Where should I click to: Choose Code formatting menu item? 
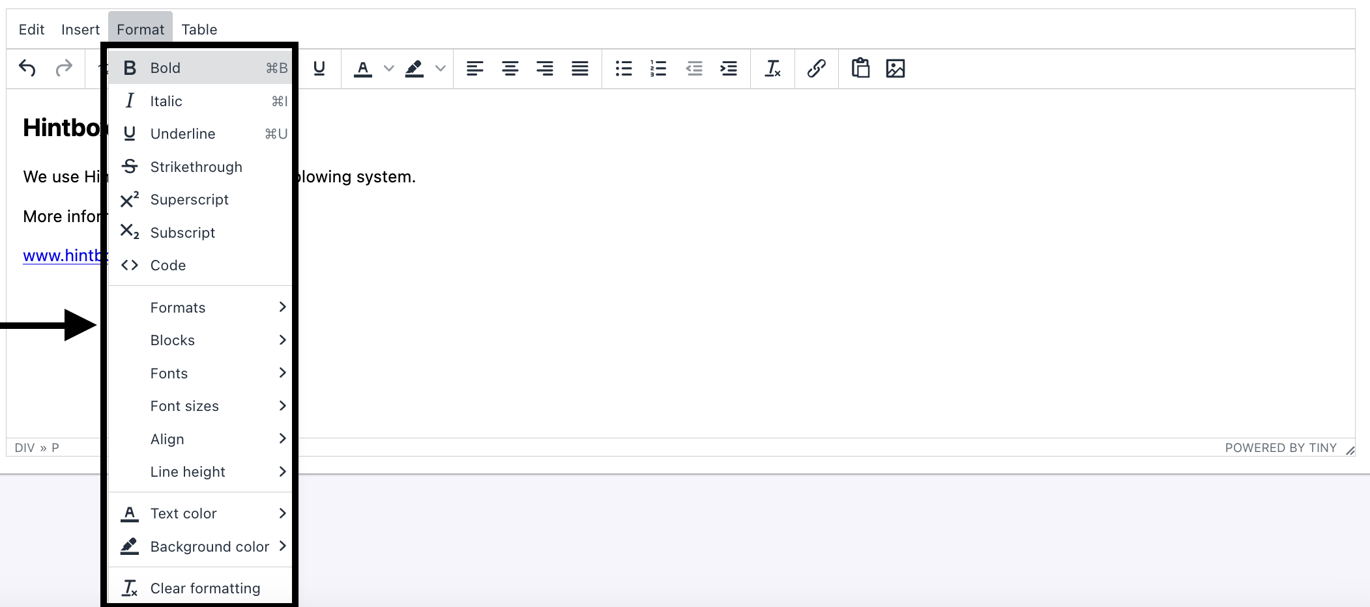click(x=199, y=265)
